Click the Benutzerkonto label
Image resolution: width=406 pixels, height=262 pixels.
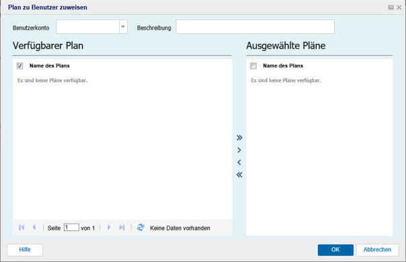point(31,28)
